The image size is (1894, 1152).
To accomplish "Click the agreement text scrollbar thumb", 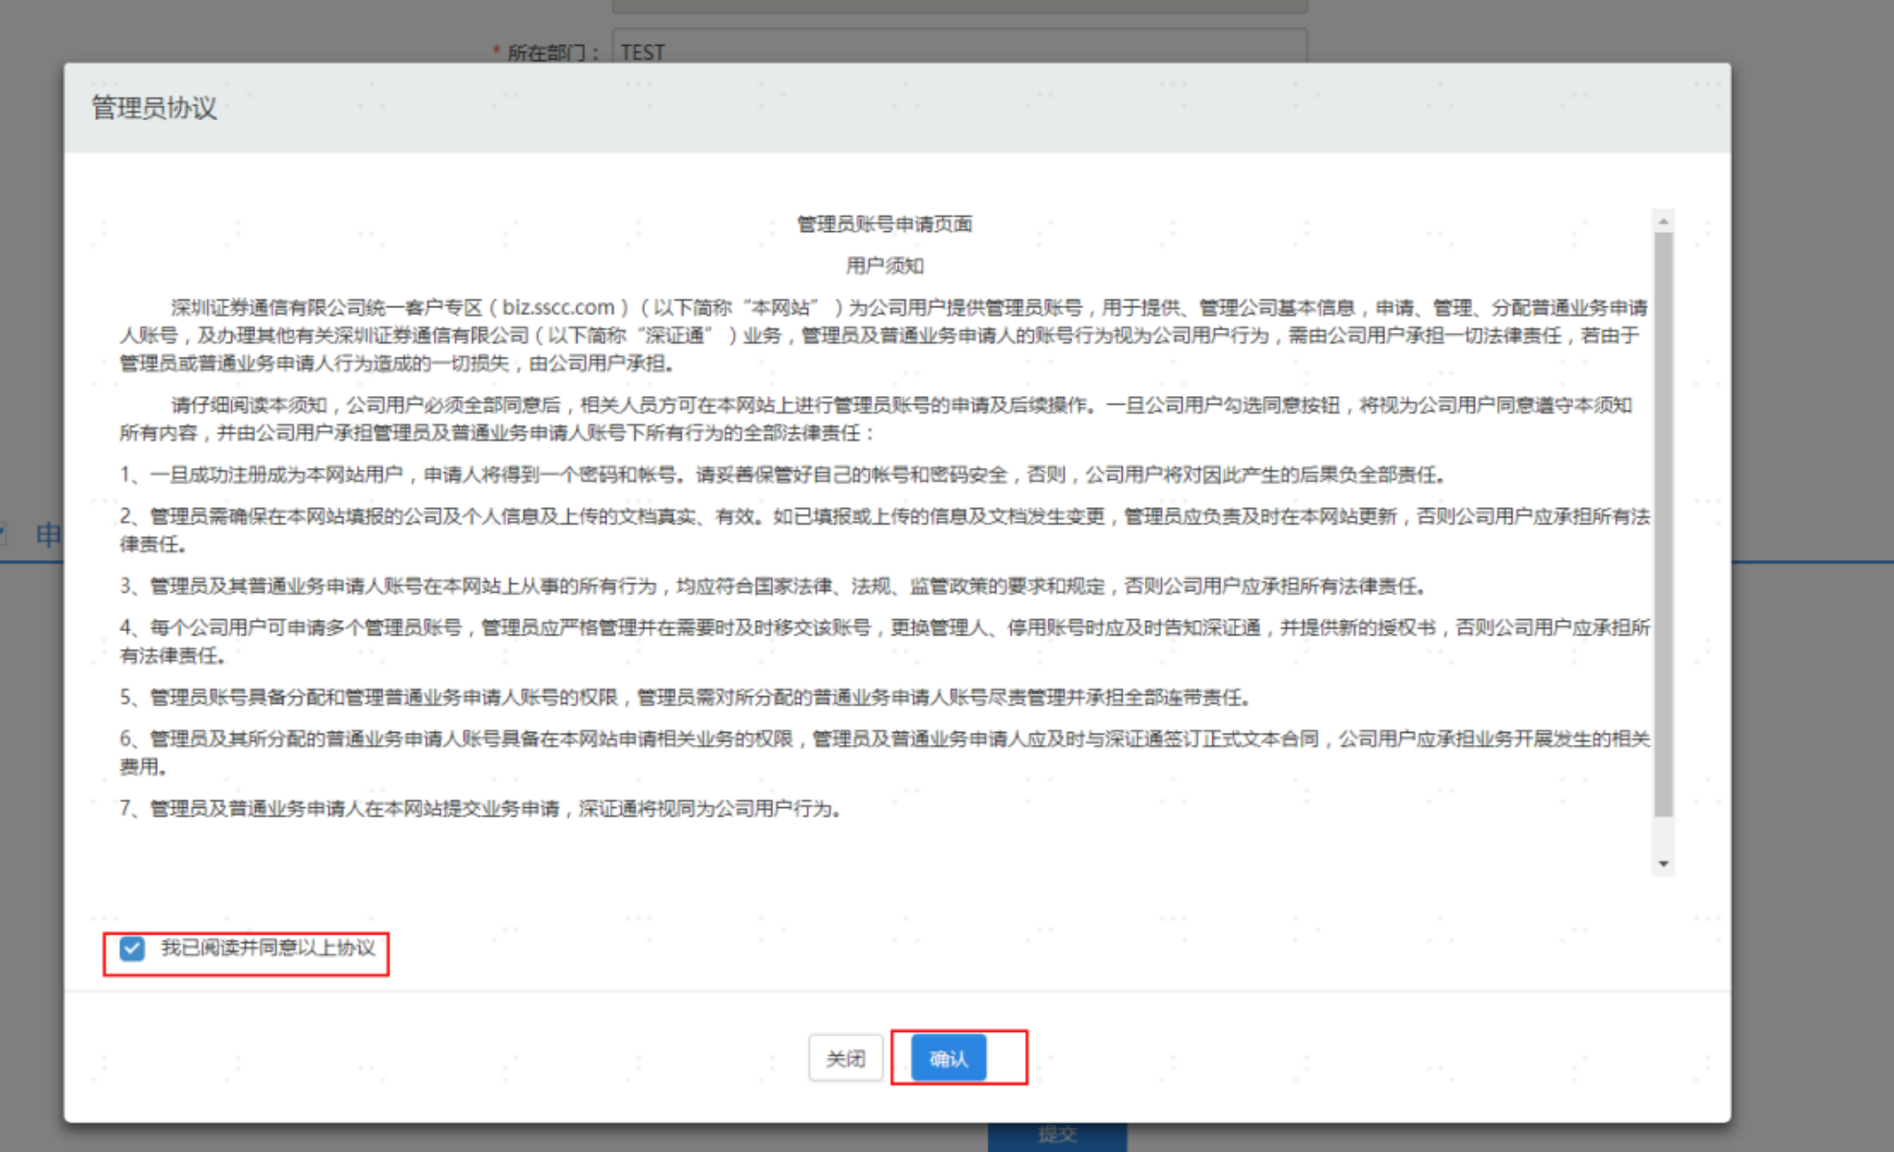I will click(1664, 524).
